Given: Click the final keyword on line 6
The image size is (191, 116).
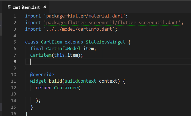Looking at the screenshot, I should (37, 49).
